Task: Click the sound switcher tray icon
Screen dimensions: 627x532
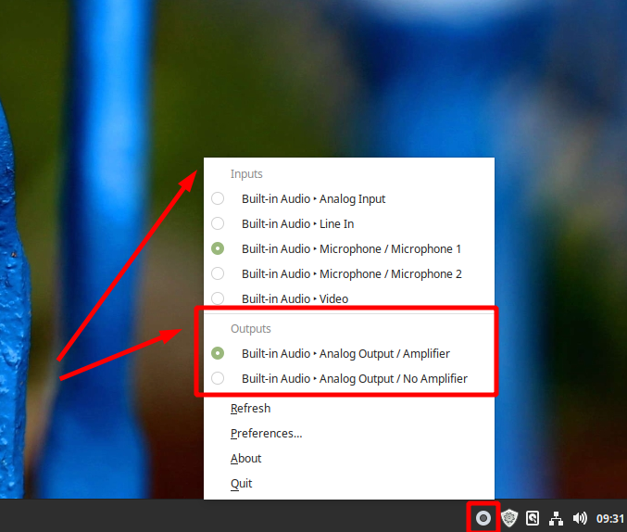Action: click(483, 518)
